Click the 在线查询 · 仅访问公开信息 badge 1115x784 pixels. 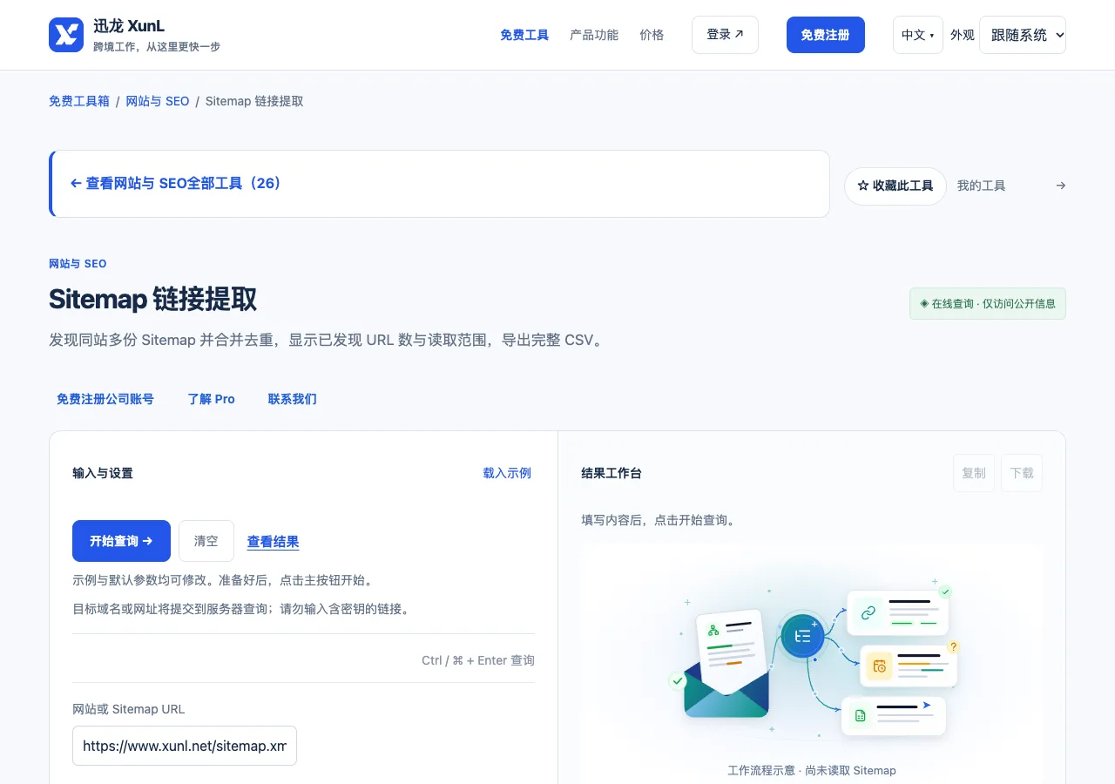click(988, 304)
